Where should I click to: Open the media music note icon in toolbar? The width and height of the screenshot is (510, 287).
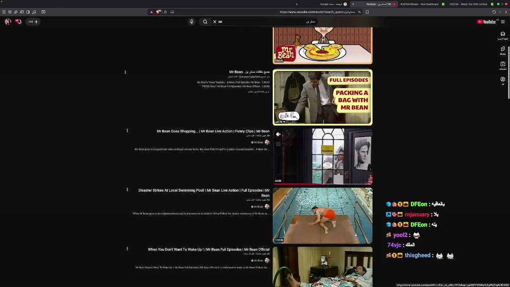coord(34,12)
